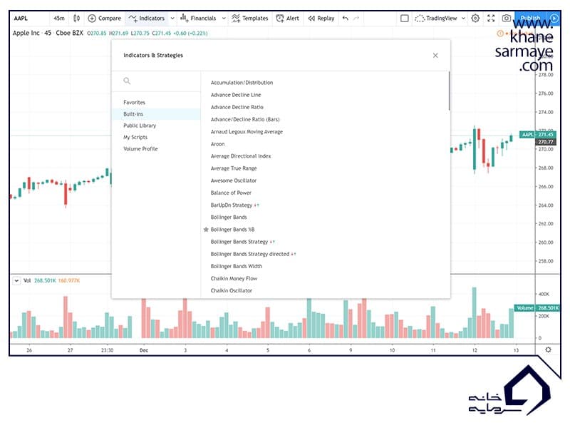Click the AAPL price label 271.45
This screenshot has height=428, width=570.
point(538,135)
